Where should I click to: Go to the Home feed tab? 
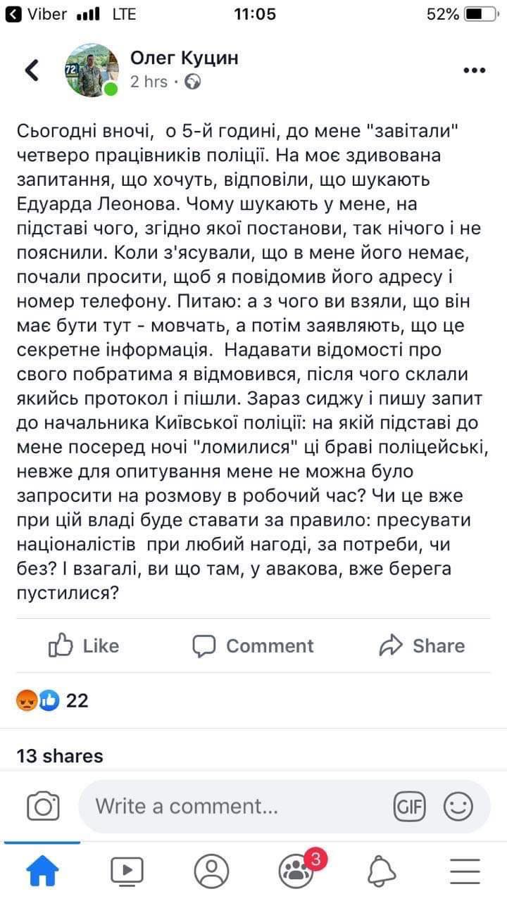coord(42,871)
